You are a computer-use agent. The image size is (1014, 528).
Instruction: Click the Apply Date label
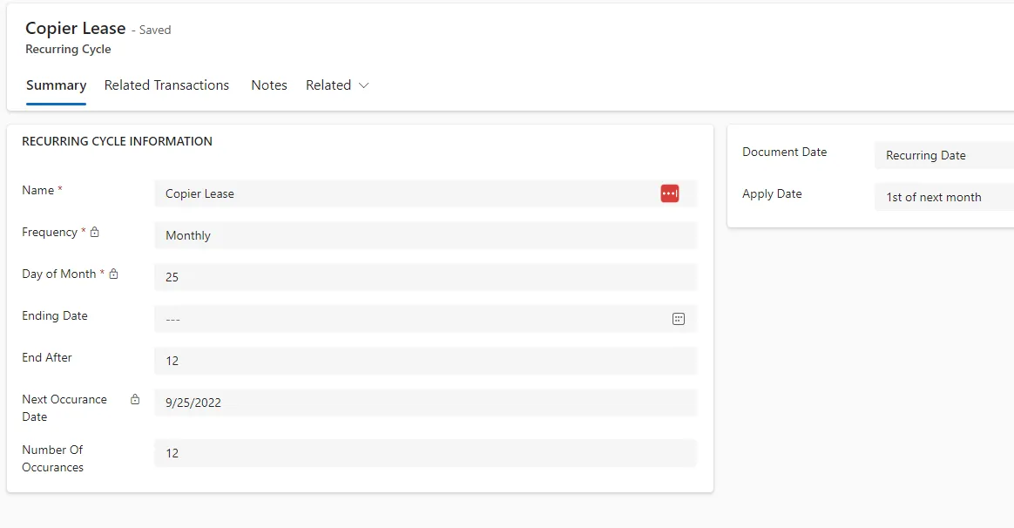[x=772, y=194]
